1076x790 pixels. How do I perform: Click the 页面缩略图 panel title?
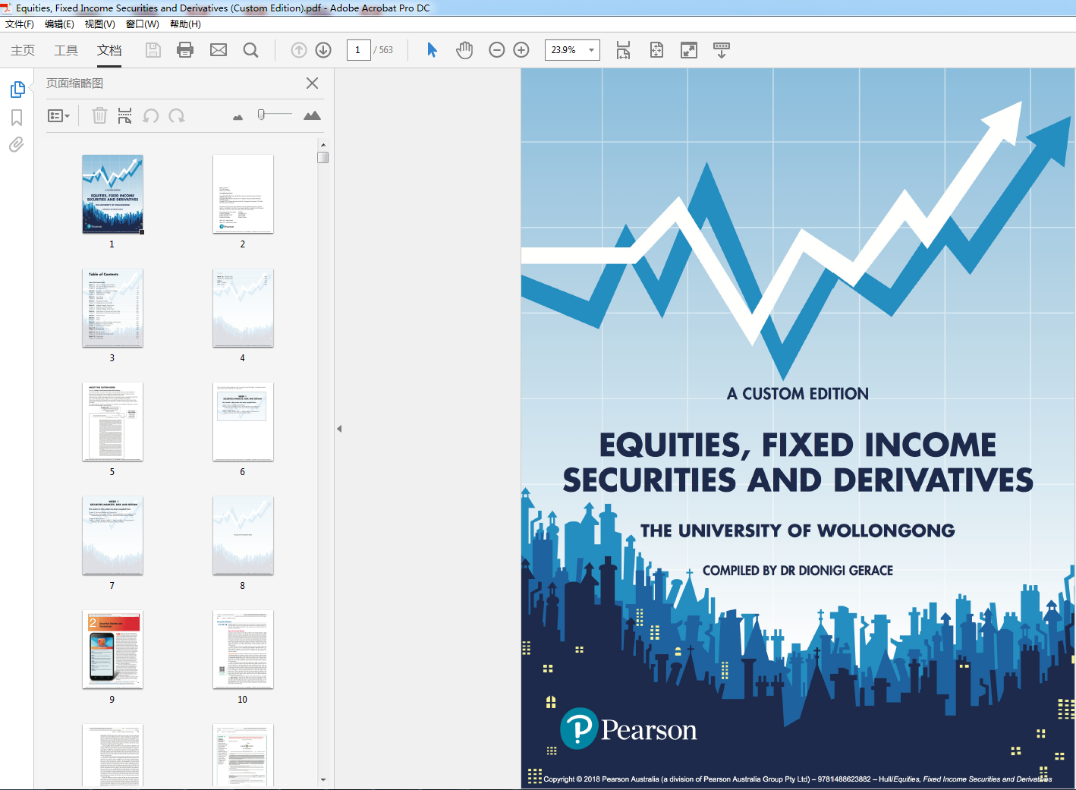tap(74, 83)
